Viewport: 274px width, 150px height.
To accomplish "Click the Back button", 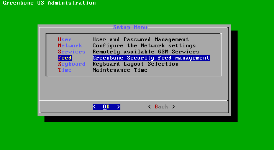I will pyautogui.click(x=161, y=106).
